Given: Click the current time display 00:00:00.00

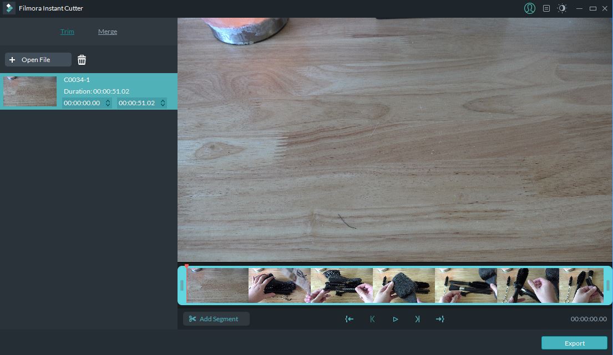Looking at the screenshot, I should point(589,319).
